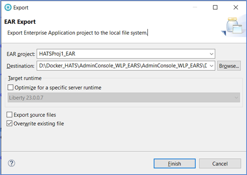Close the Export dialog window
Viewport: 247px width, 175px height.
[235, 7]
